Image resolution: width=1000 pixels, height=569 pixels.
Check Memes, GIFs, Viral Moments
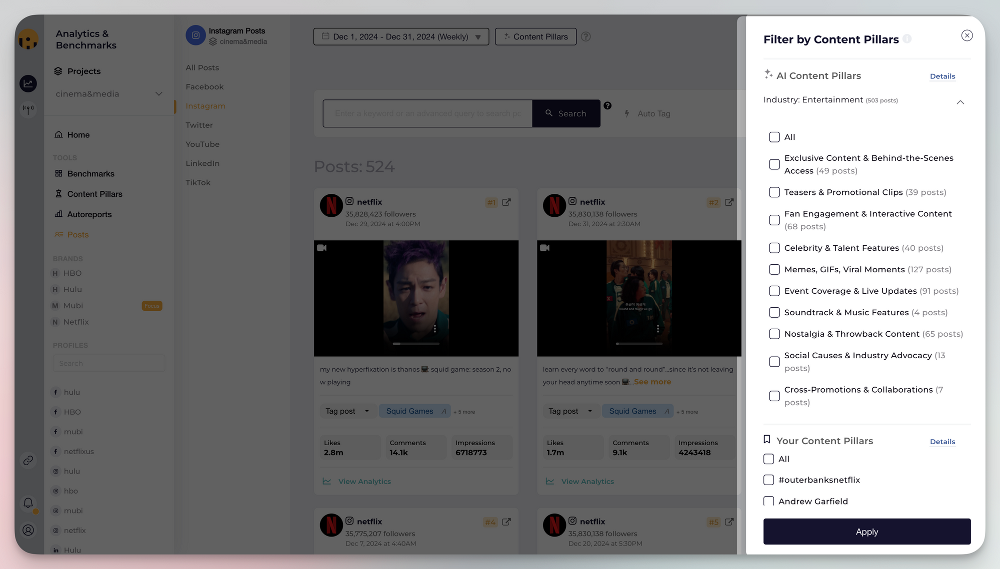[x=774, y=269]
